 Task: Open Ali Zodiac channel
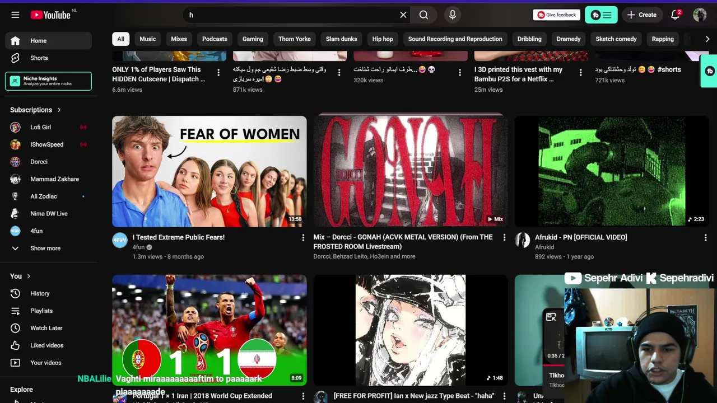coord(48,196)
